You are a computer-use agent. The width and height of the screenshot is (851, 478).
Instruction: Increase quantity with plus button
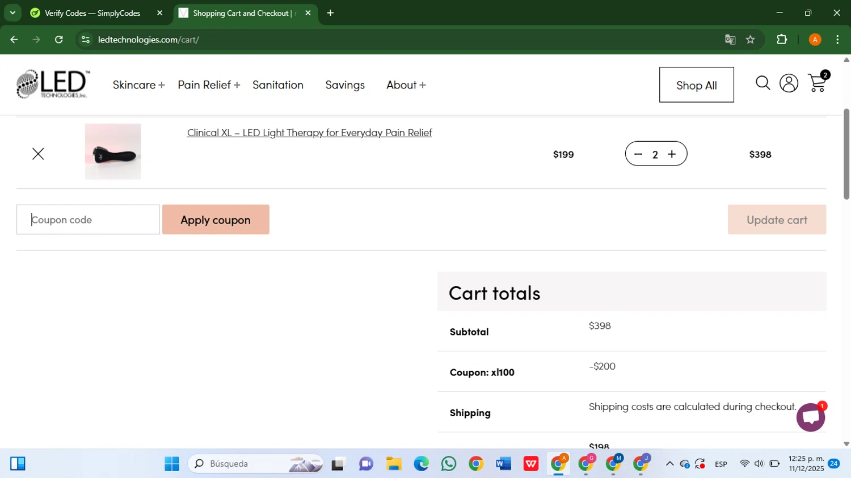click(672, 154)
